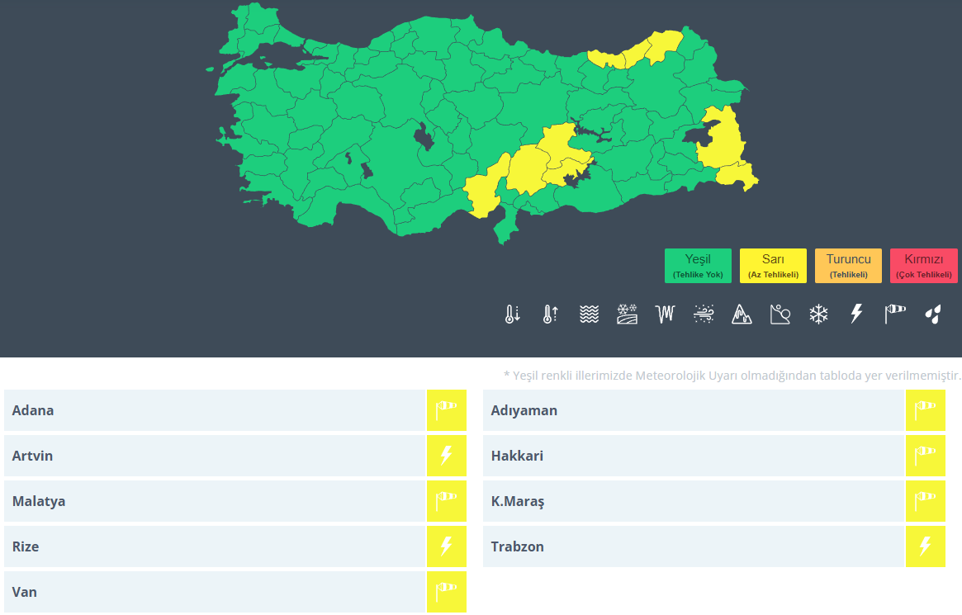This screenshot has height=615, width=962.
Task: Click the Hakkari row windsock icon
Action: coord(925,456)
